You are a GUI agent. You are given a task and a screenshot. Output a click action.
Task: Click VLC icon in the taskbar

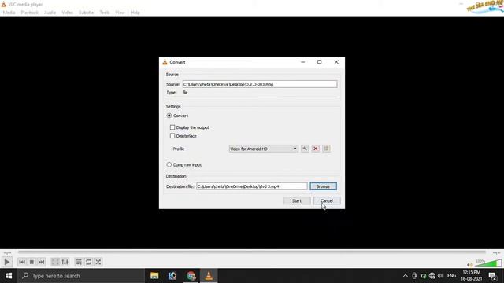[209, 276]
